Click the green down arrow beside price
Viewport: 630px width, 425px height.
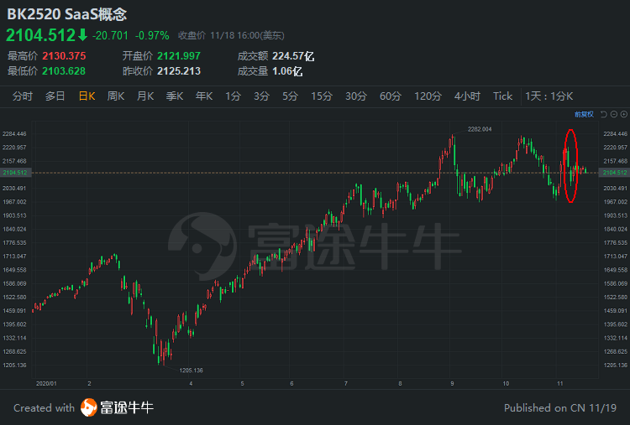(82, 35)
